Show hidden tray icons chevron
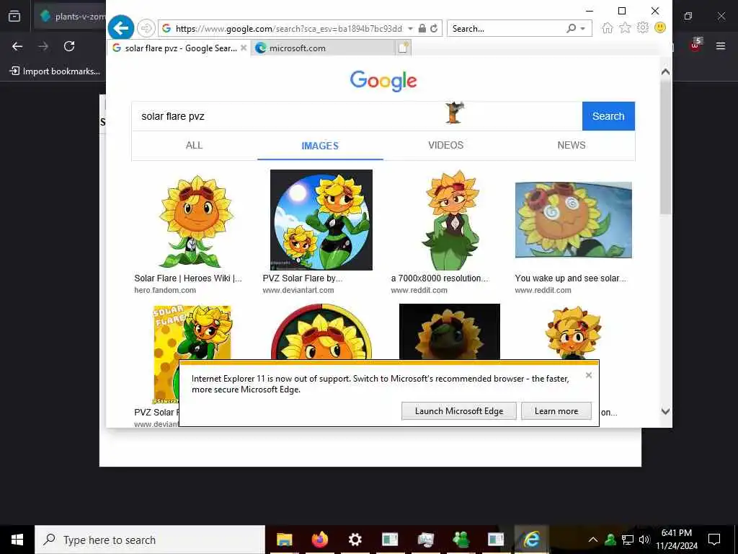Screen dimensions: 738x554 pyautogui.click(x=593, y=540)
